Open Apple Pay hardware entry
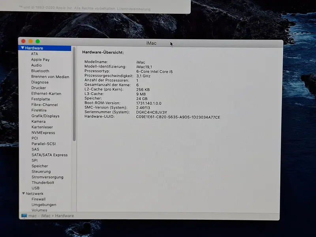 click(40, 60)
